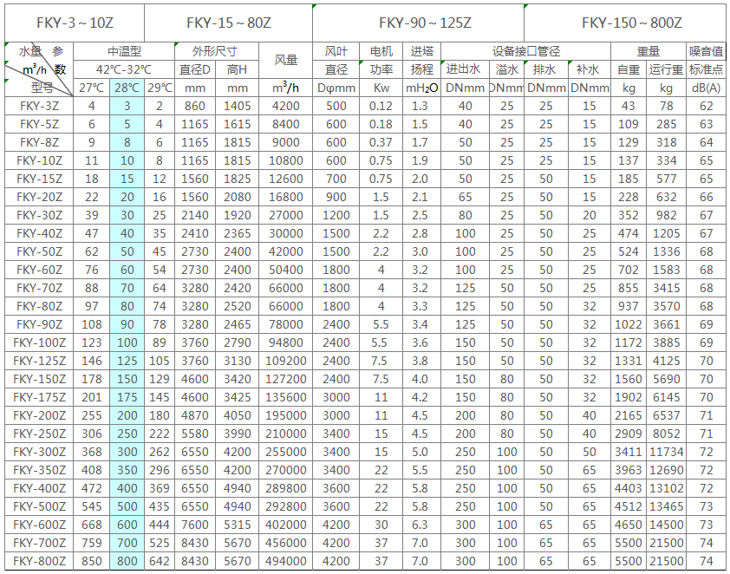This screenshot has width=730, height=574.
Task: Open the FKY-150～800Z header cell
Action: point(625,23)
